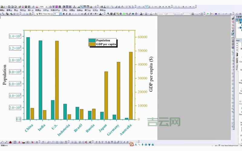
Task: Click the Save project icon in the toolbar
Action: tap(26, 6)
